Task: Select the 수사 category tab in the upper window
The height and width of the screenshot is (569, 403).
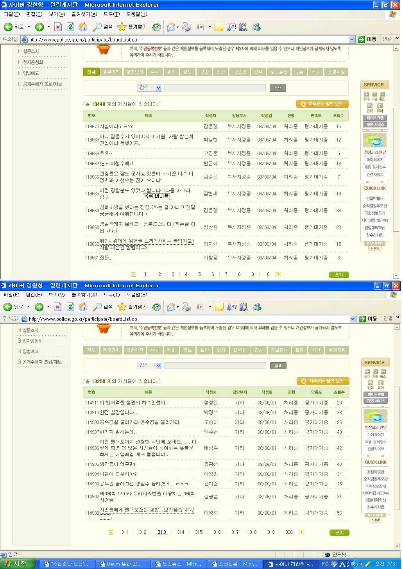Action: coord(155,72)
